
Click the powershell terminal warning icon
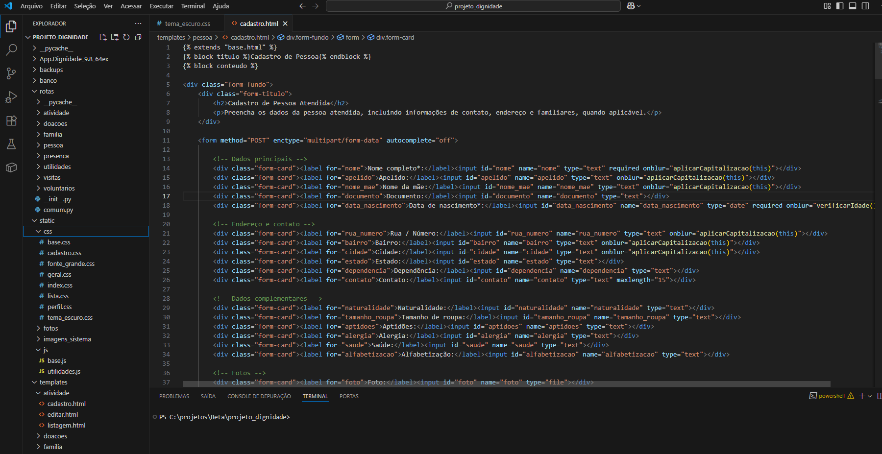[x=851, y=396]
